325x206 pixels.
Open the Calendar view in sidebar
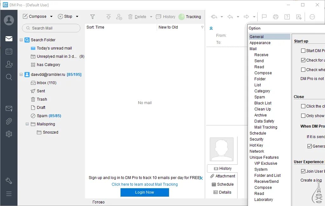[x=9, y=51]
